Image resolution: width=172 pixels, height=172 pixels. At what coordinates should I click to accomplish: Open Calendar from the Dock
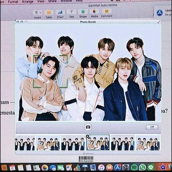12,168
